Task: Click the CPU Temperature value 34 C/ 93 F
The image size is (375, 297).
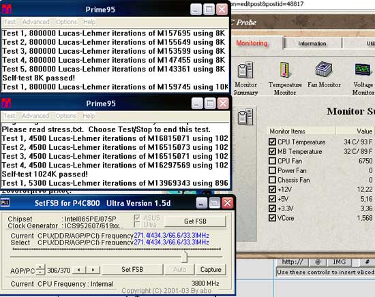Action: [x=358, y=142]
